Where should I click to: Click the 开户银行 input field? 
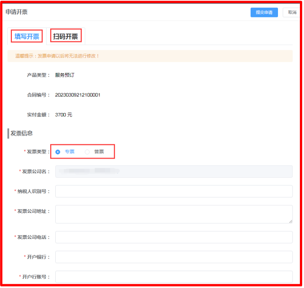pos(173,257)
